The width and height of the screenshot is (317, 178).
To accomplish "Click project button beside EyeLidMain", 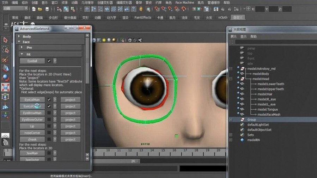I will [x=71, y=100].
